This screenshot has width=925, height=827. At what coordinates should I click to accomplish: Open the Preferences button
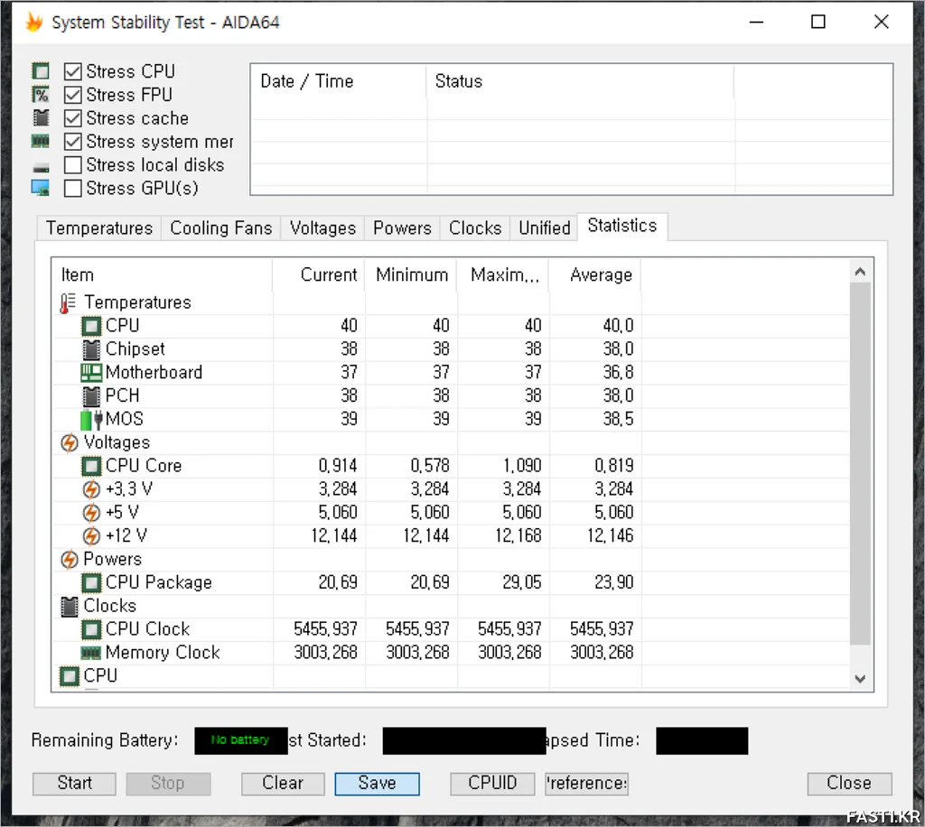click(586, 784)
